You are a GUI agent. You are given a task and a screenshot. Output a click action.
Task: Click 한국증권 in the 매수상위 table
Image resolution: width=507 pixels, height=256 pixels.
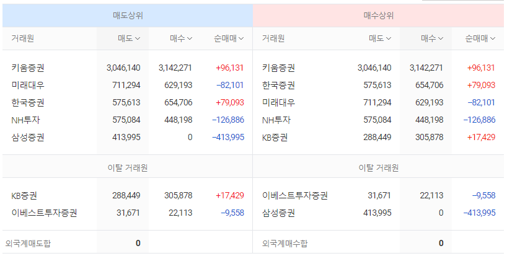(278, 86)
